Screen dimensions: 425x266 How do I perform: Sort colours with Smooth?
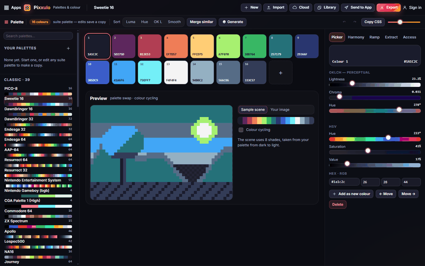click(174, 22)
